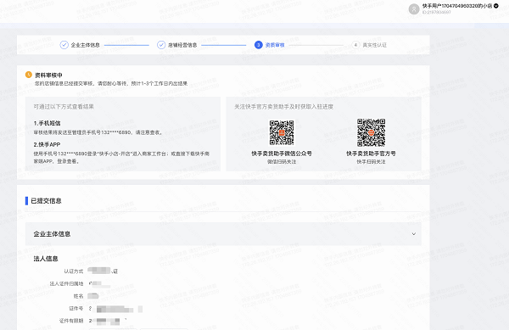The image size is (509, 330).
Task: Select the 资质审核 step label
Action: pos(275,45)
